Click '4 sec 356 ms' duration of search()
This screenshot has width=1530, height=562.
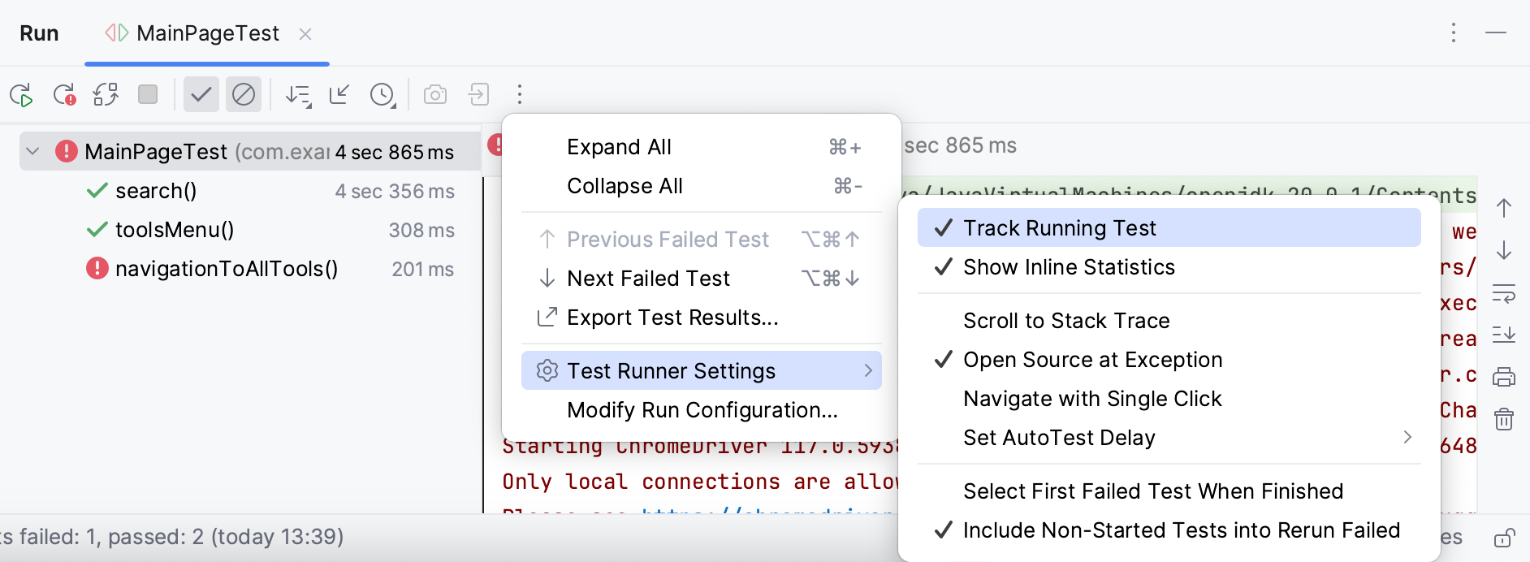[395, 191]
